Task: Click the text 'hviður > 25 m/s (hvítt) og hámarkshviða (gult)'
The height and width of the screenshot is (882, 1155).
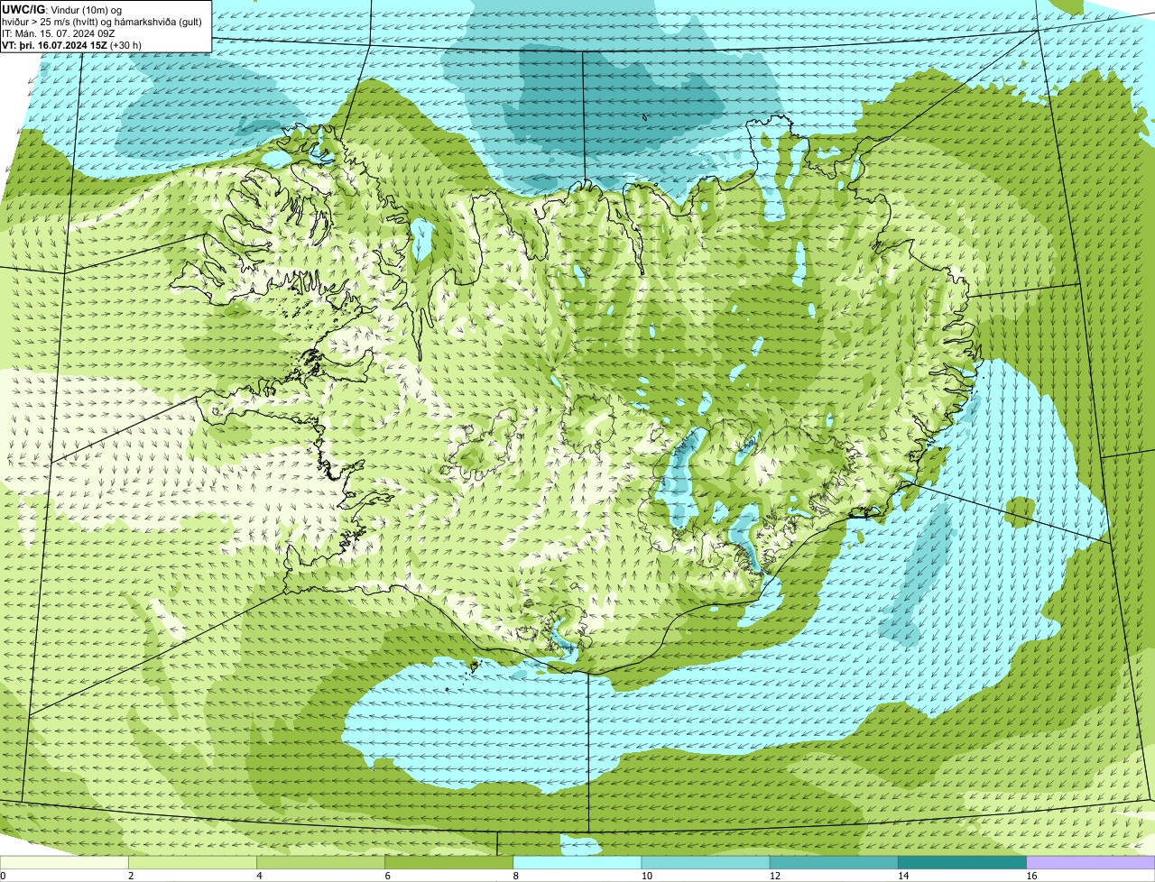Action: pyautogui.click(x=102, y=22)
